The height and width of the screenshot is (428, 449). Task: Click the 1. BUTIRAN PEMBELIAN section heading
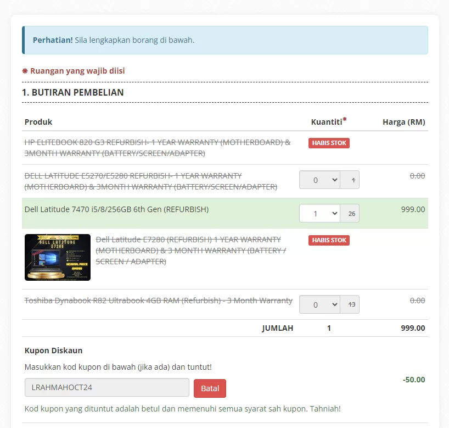73,92
